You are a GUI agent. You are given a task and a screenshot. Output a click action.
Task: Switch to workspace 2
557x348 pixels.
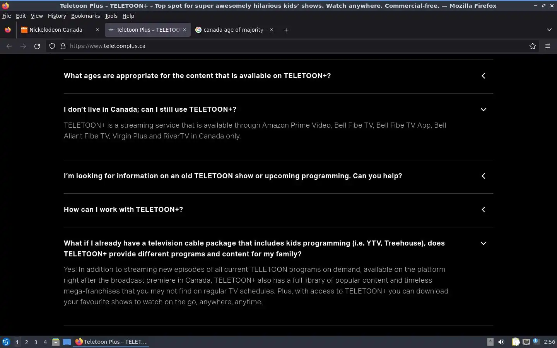26,342
